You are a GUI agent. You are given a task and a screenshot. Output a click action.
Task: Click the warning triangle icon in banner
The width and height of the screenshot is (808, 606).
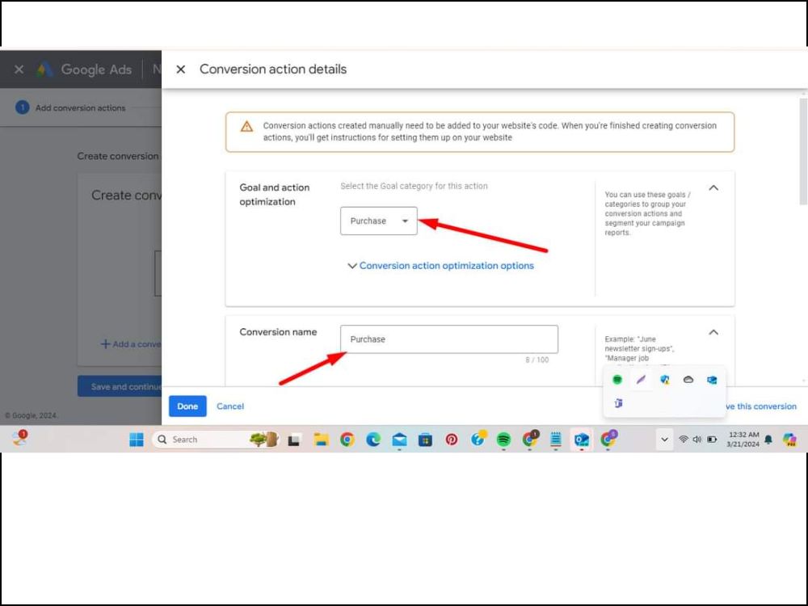tap(246, 126)
